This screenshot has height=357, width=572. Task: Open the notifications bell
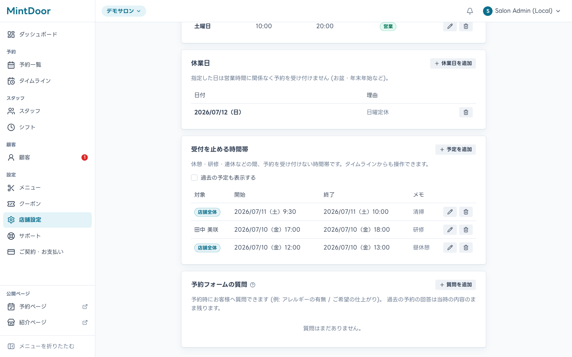tap(470, 11)
